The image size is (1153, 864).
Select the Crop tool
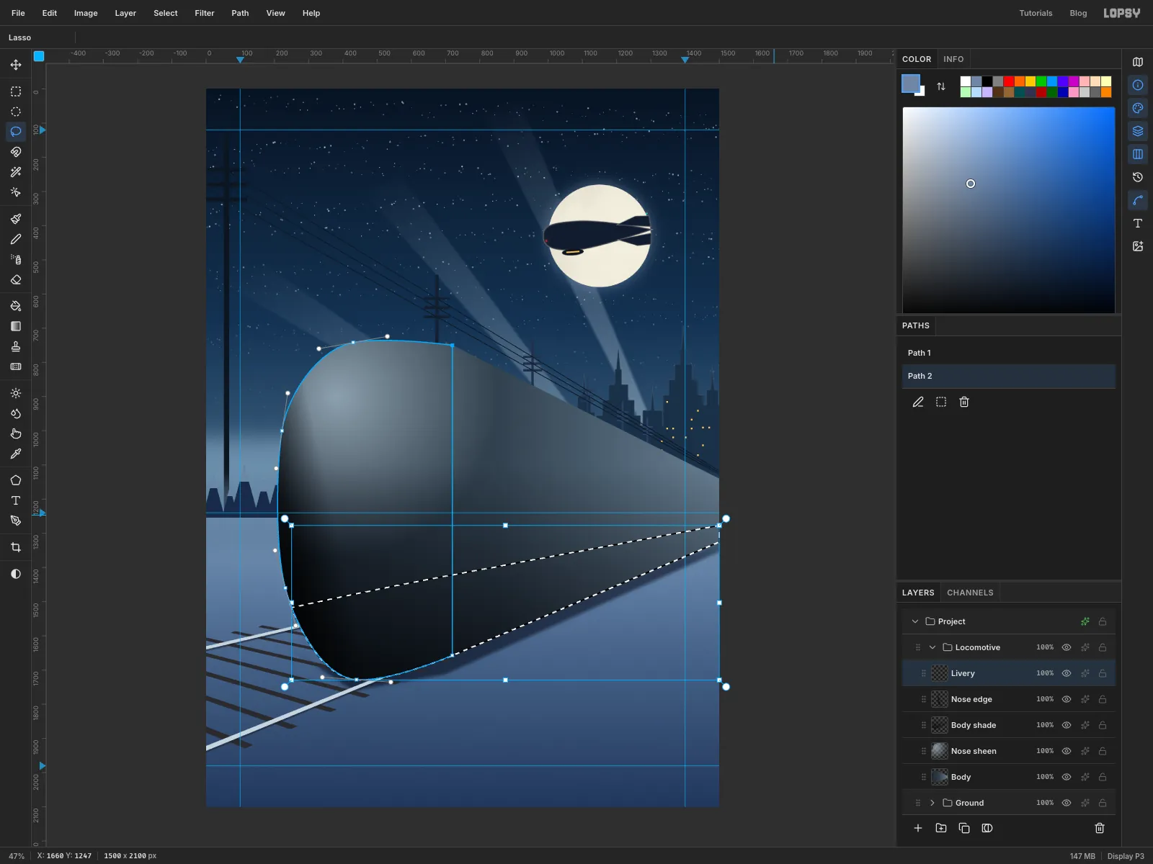pyautogui.click(x=16, y=547)
